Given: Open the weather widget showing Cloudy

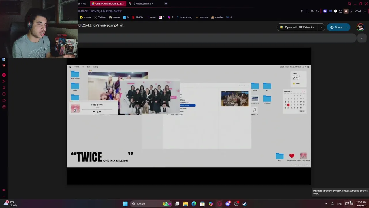Looking at the screenshot, I should 10,204.
